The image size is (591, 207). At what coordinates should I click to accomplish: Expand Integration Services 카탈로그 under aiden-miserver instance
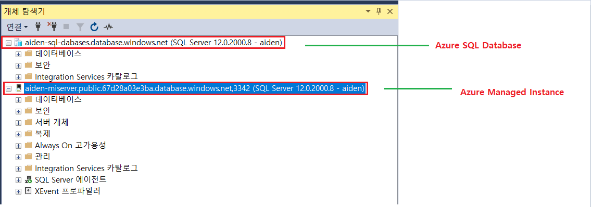[x=18, y=168]
